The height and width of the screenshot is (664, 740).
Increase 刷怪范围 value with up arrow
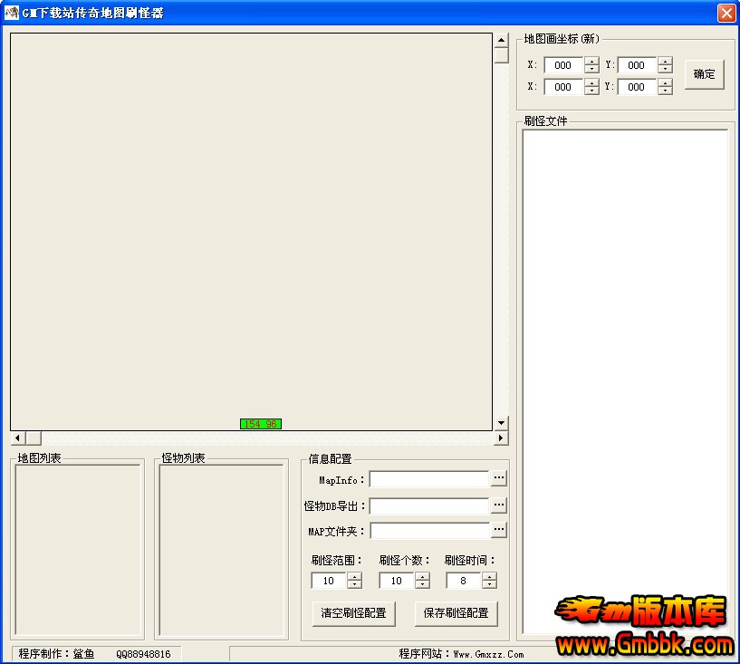coord(354,577)
